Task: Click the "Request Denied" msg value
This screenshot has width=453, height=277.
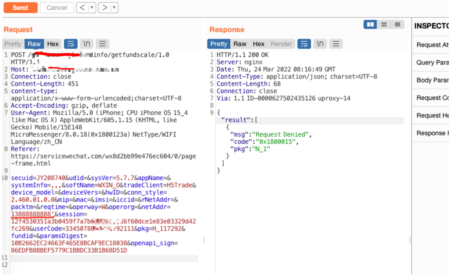Action: (x=281, y=135)
